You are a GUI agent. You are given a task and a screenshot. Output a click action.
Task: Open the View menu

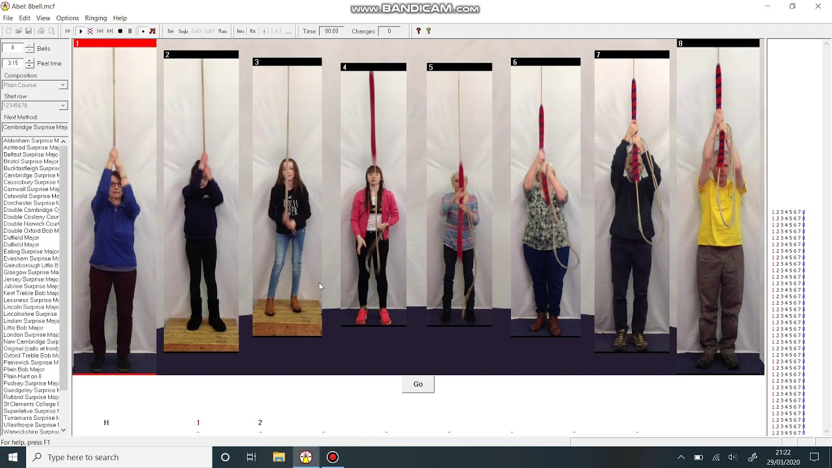[44, 18]
